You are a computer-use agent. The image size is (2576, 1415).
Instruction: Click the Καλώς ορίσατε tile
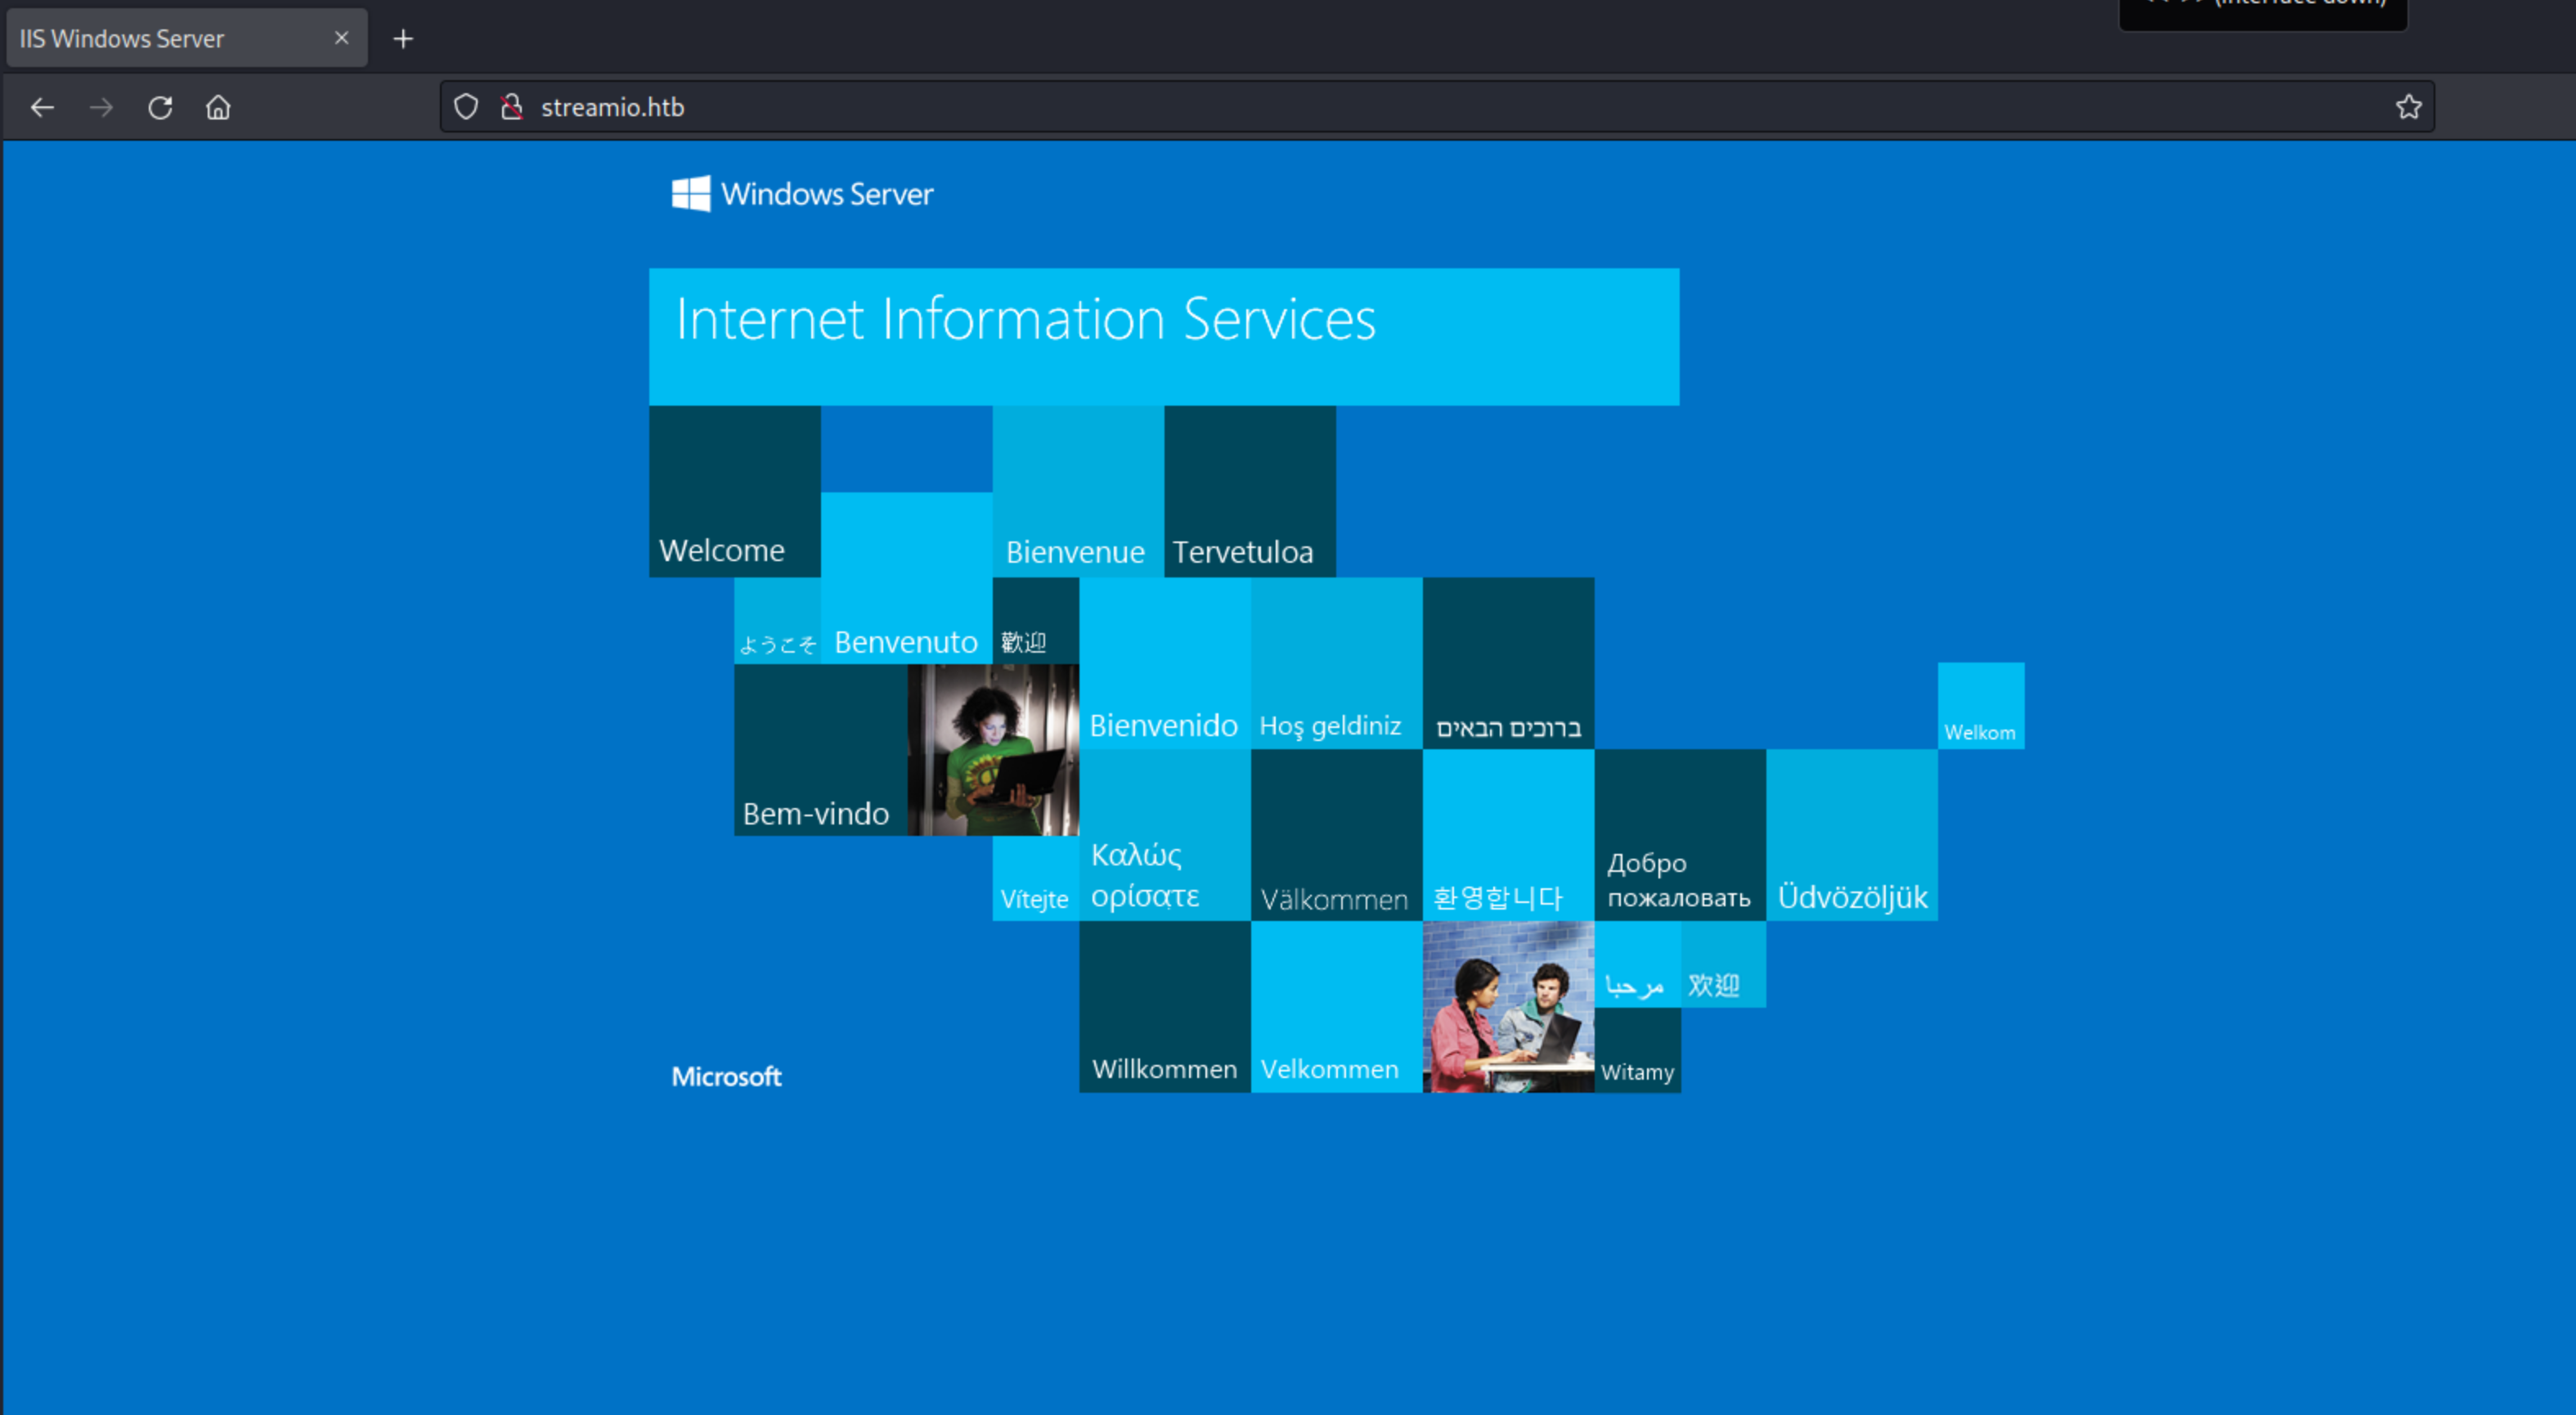tap(1165, 835)
